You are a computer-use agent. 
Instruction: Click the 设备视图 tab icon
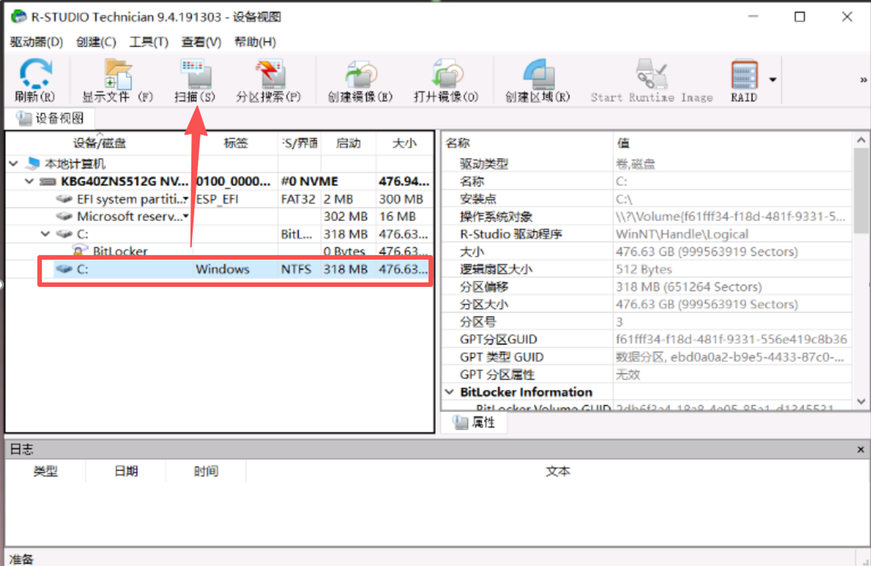[x=24, y=119]
